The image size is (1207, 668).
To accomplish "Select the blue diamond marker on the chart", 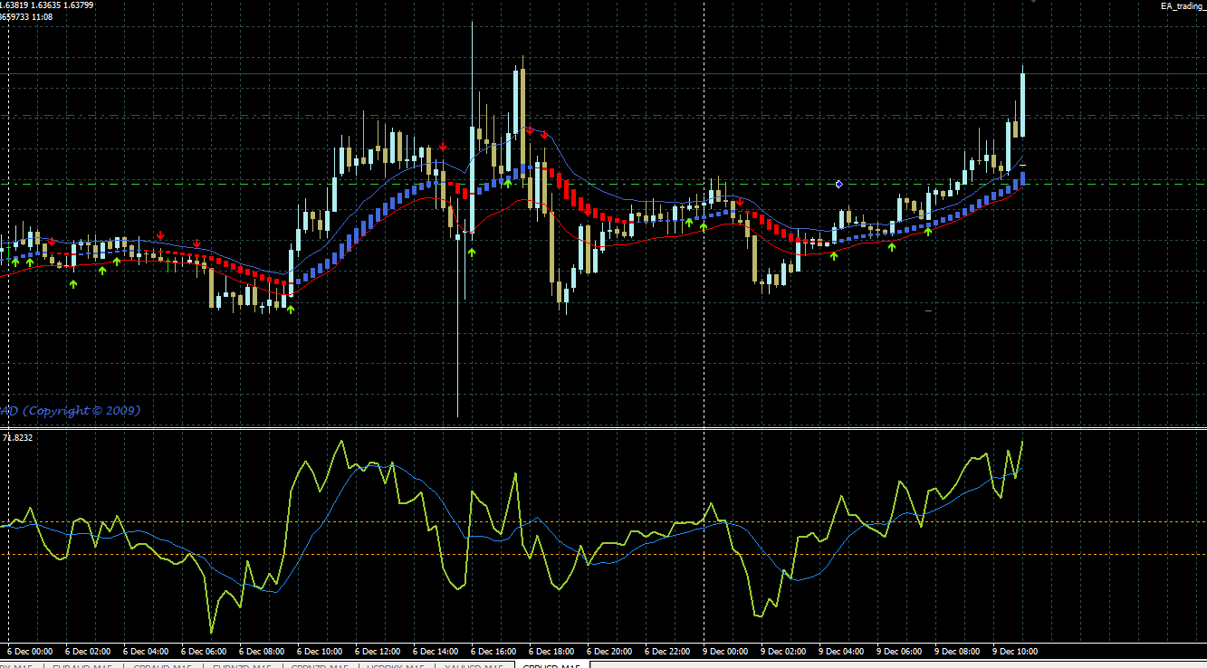I will click(x=839, y=184).
